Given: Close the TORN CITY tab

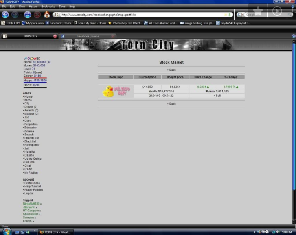Looking at the screenshot, I should click(55, 36).
